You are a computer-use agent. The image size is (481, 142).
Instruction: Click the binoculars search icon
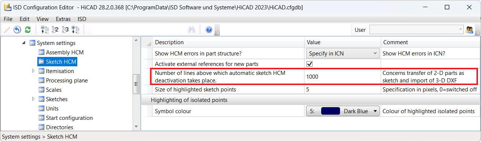(191, 30)
